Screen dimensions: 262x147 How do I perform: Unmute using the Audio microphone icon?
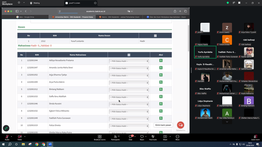click(7, 136)
